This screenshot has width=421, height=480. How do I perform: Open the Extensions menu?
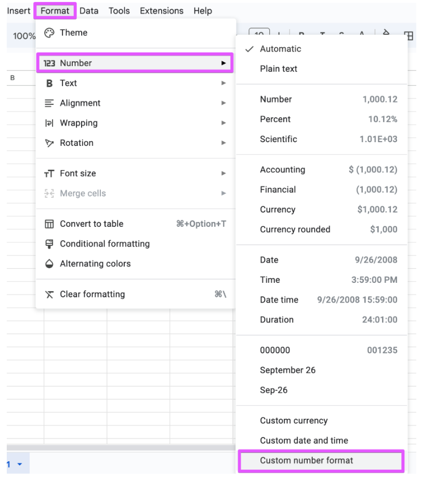[x=161, y=11]
